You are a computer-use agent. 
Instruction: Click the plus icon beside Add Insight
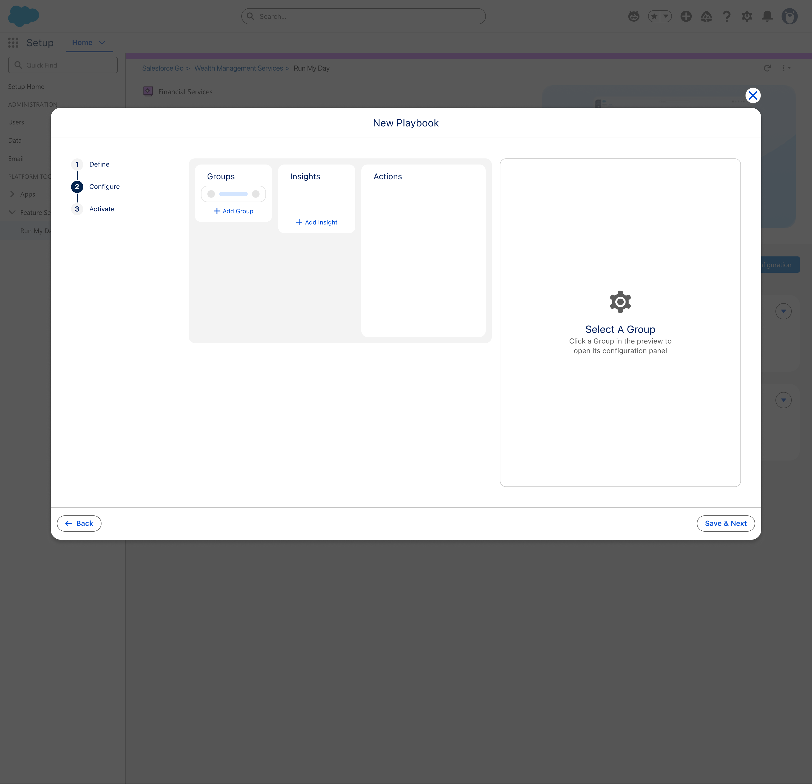[299, 222]
